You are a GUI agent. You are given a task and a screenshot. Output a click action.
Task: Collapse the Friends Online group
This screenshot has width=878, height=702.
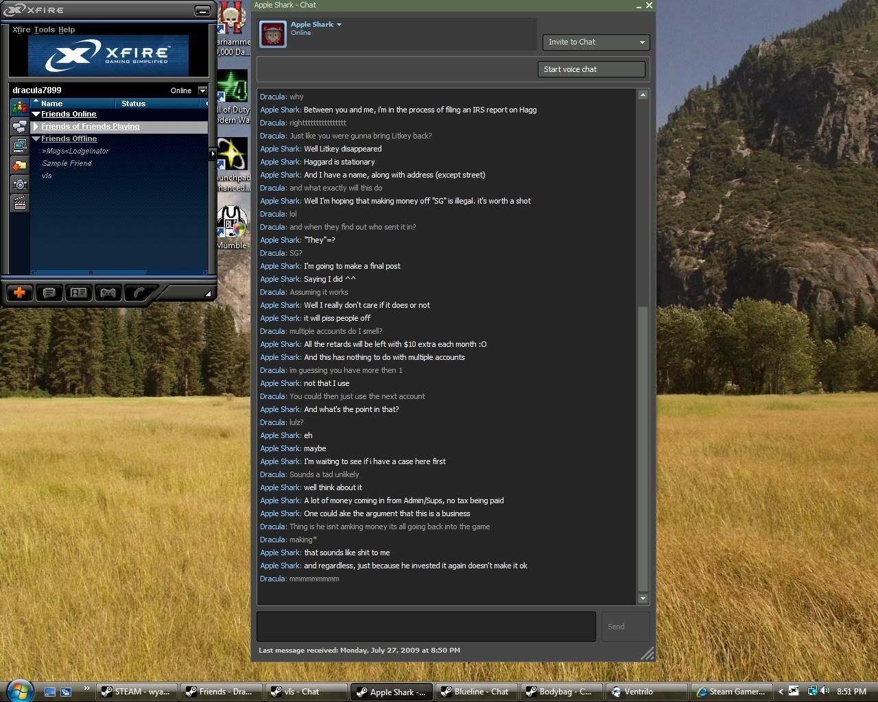(36, 114)
